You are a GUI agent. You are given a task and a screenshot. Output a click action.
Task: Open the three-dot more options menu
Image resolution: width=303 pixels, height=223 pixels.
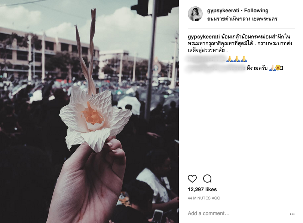click(292, 214)
